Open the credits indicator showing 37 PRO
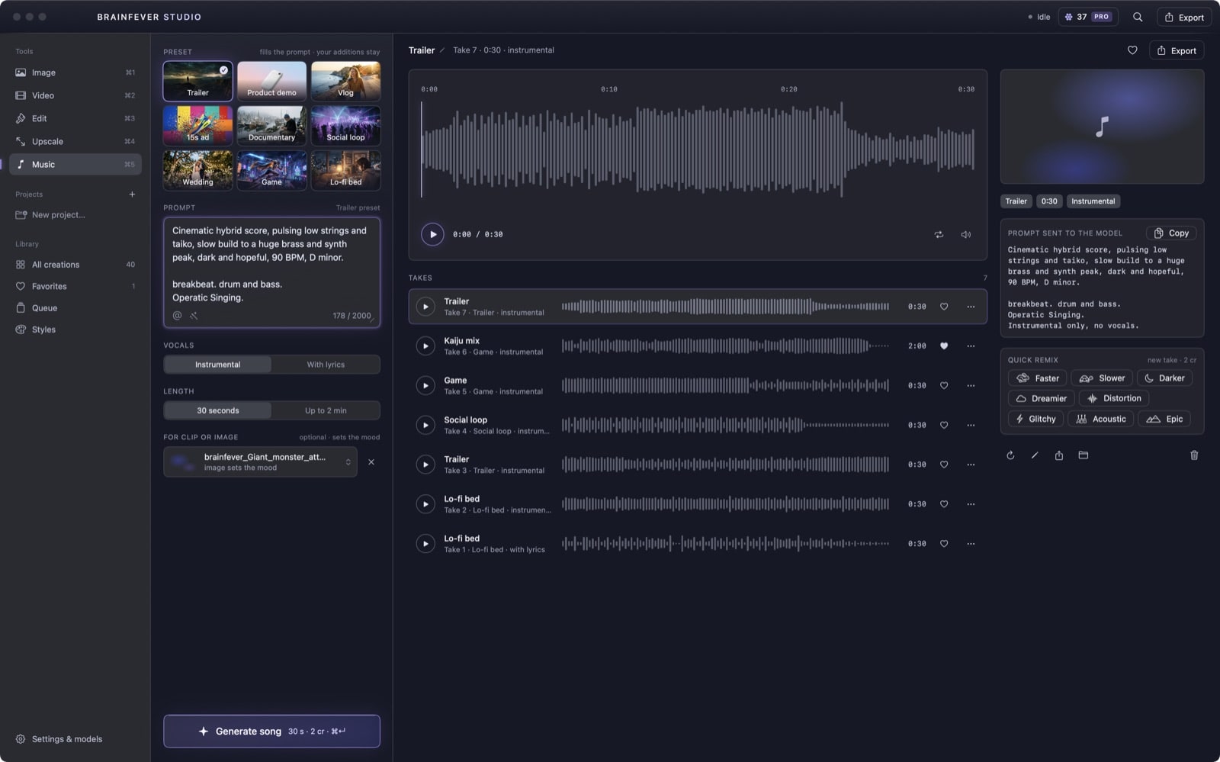Viewport: 1220px width, 762px height. point(1089,17)
